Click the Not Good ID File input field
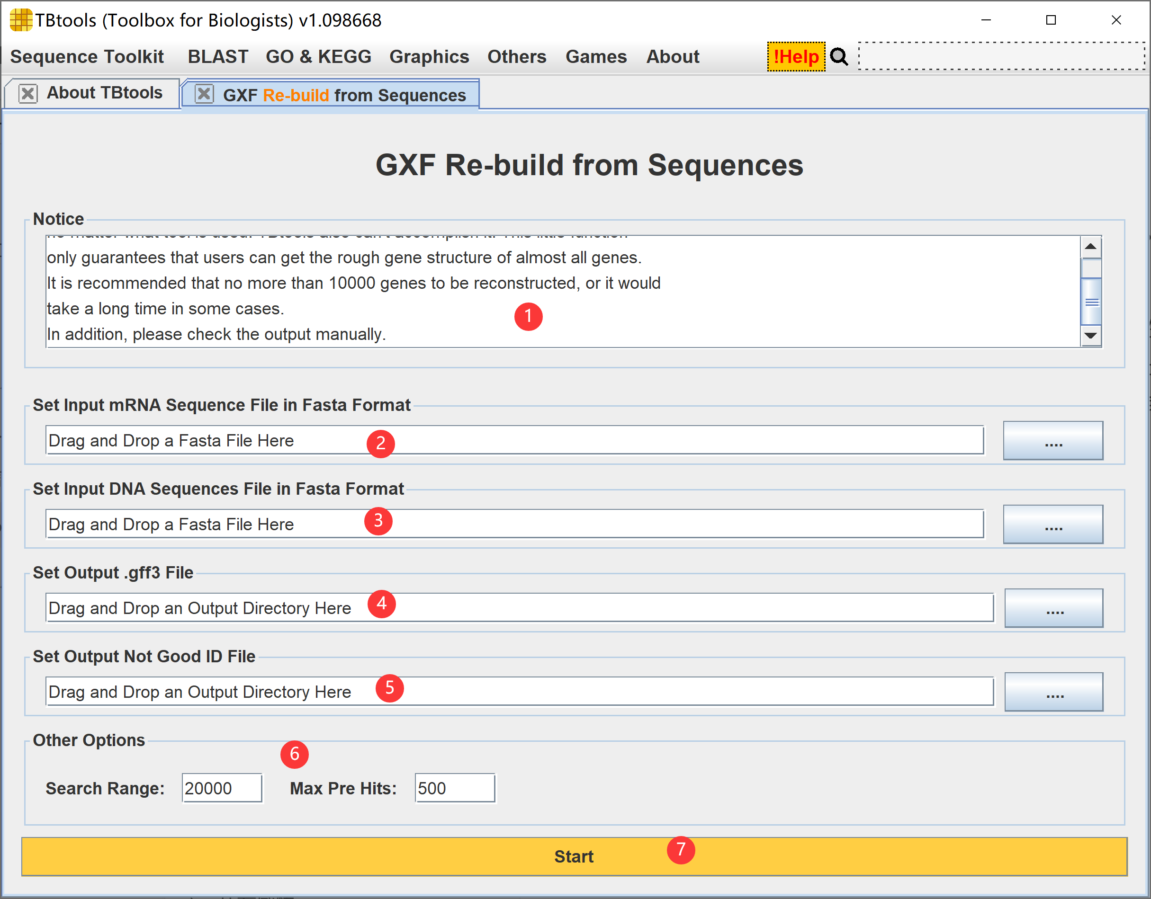The width and height of the screenshot is (1151, 899). 520,691
